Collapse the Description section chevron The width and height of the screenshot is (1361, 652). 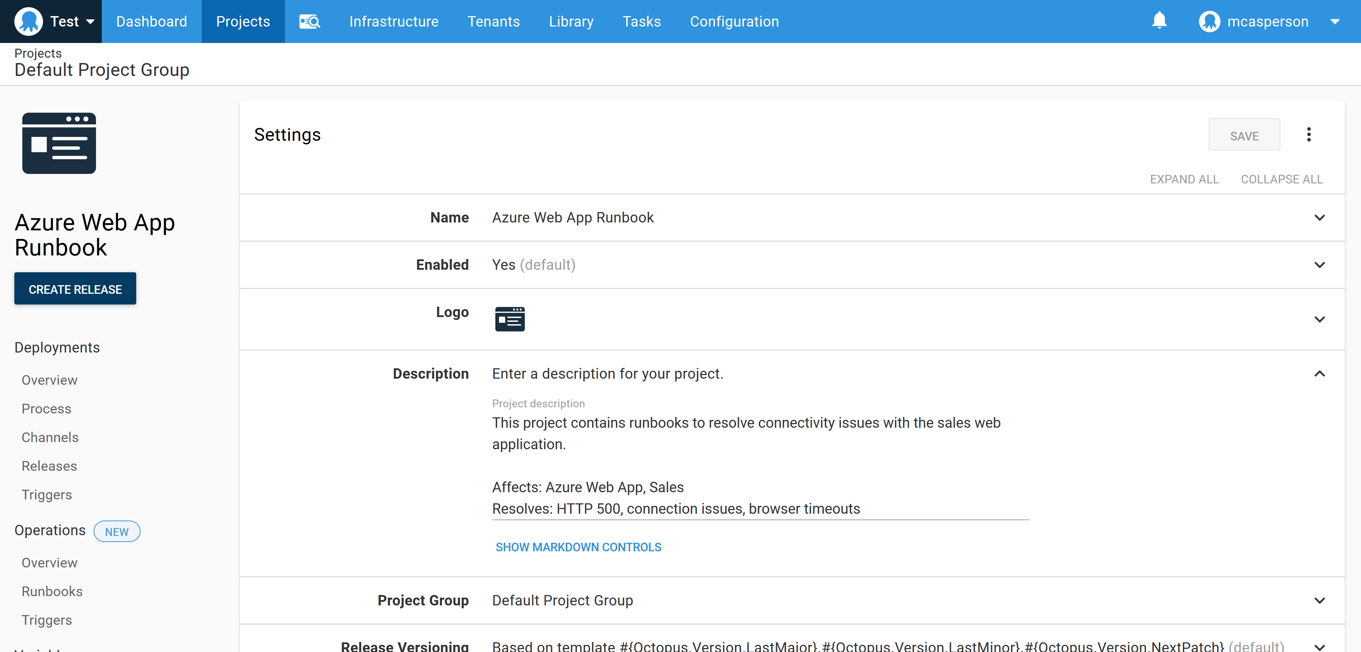click(1320, 374)
